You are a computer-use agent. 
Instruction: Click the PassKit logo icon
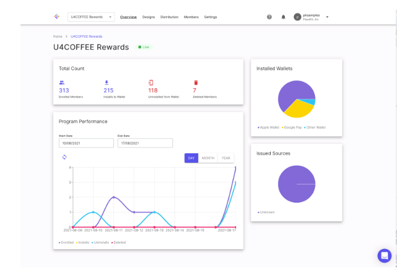[57, 16]
